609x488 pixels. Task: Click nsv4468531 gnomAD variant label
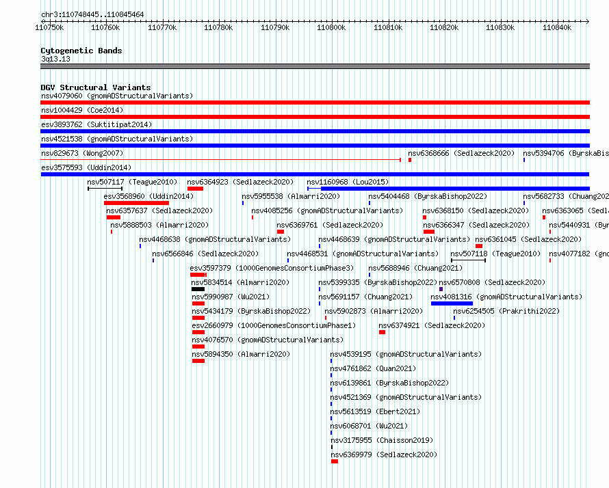363,254
